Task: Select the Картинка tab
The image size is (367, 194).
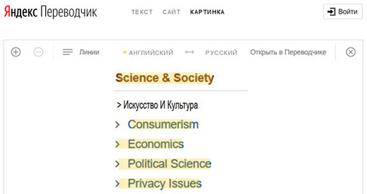Action: pos(207,12)
